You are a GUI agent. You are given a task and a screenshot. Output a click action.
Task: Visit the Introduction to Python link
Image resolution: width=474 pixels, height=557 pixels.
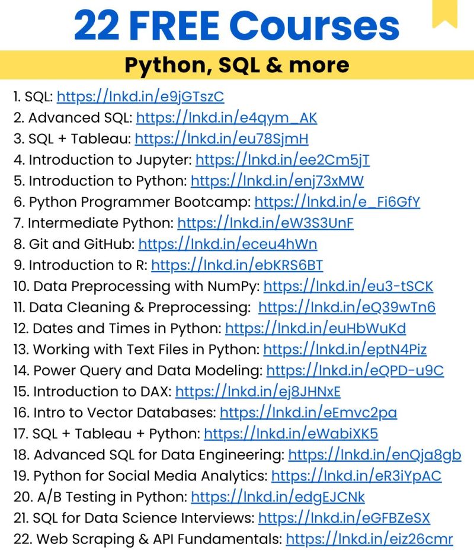[277, 181]
